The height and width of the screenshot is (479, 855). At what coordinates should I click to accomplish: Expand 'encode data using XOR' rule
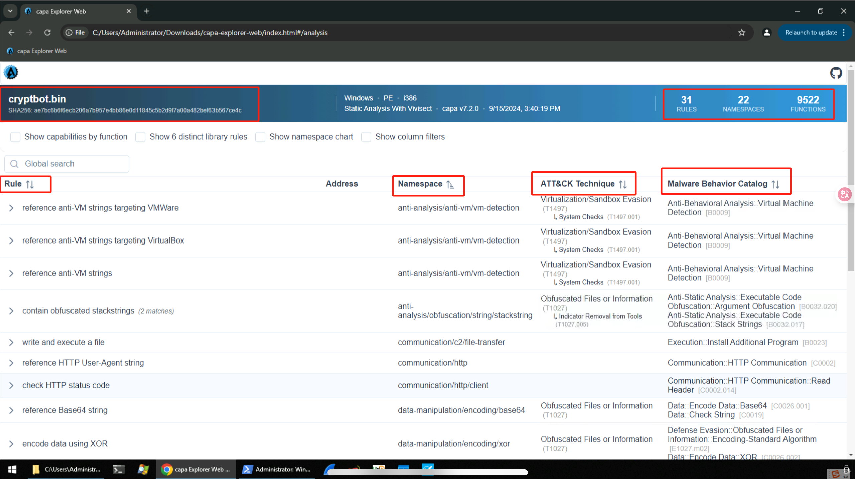click(x=11, y=444)
